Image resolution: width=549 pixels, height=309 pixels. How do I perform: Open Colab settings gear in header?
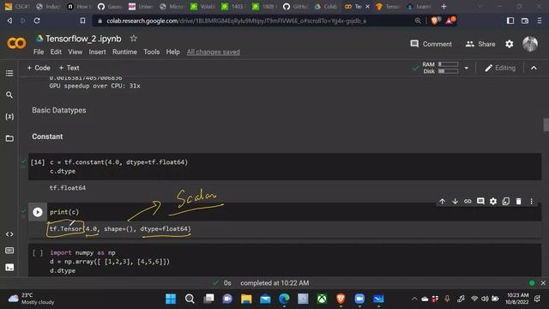pyautogui.click(x=509, y=44)
